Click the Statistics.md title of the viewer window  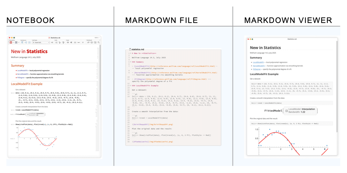tap(292, 39)
